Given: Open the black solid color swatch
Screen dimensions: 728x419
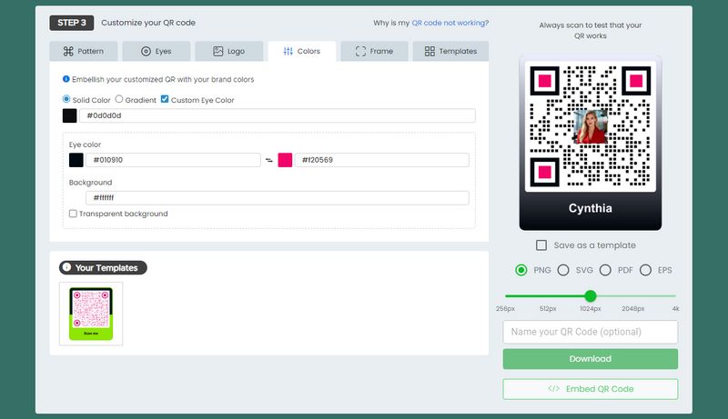Looking at the screenshot, I should click(x=69, y=115).
